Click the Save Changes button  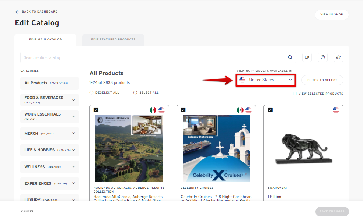332,212
